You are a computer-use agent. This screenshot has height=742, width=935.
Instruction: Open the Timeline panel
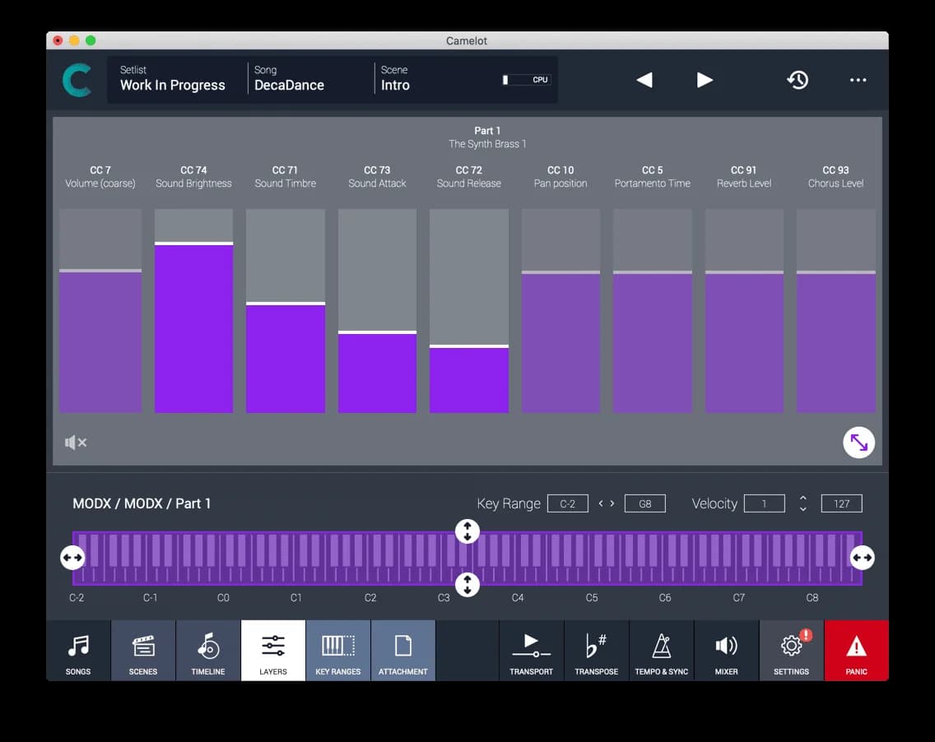click(207, 650)
